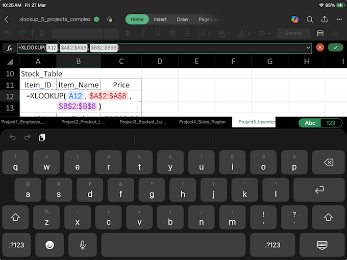This screenshot has width=347, height=260.
Task: Click inside the formula bar text
Action: point(164,48)
